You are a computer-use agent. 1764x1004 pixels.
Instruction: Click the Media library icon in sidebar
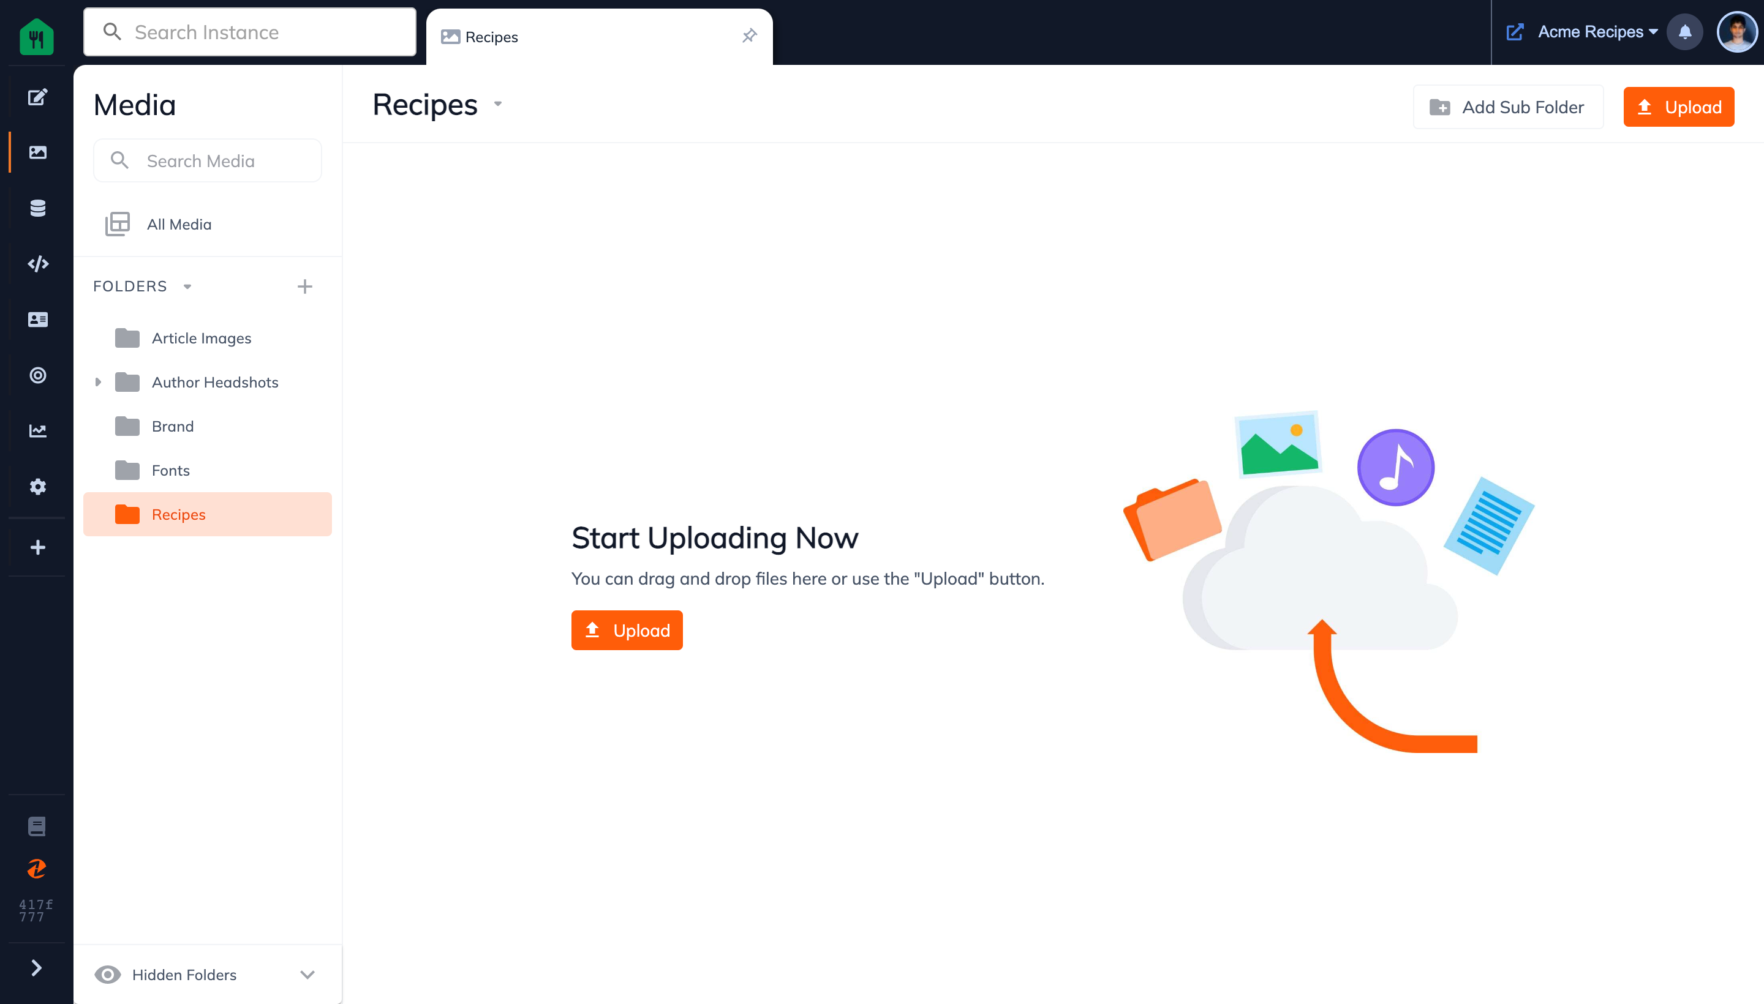36,152
